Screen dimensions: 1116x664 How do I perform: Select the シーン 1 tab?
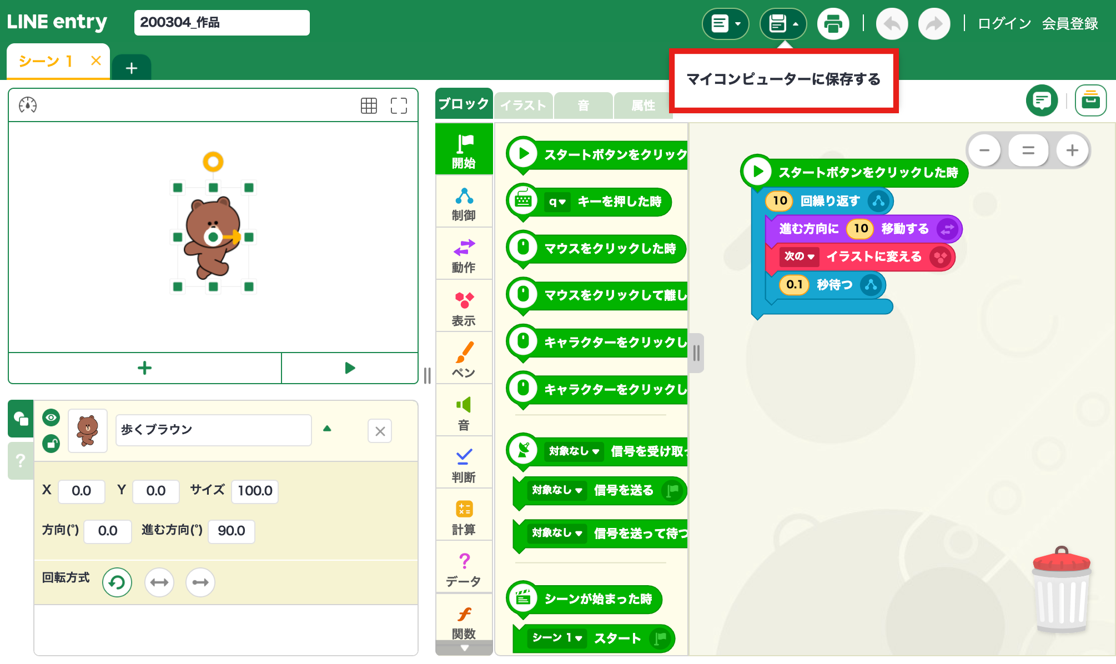tap(47, 61)
